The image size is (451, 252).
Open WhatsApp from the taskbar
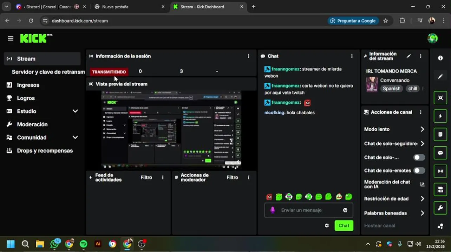[x=55, y=244]
